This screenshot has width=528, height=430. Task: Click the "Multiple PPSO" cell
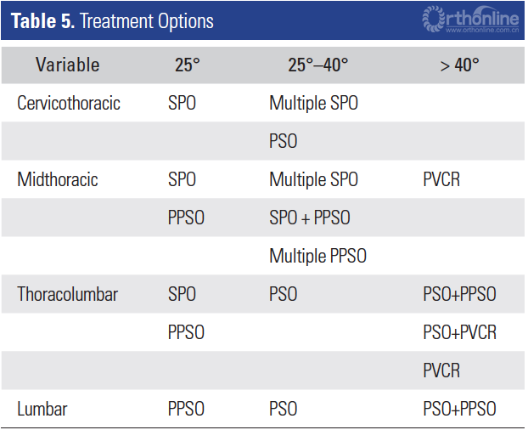pos(317,256)
